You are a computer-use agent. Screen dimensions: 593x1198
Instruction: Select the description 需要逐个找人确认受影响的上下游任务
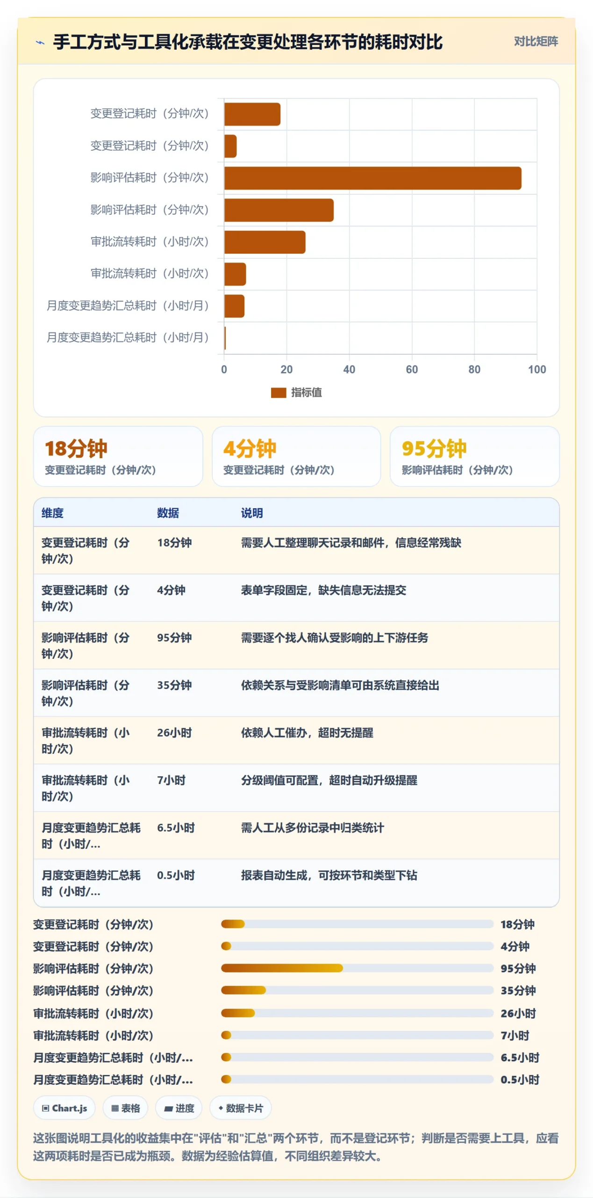pos(334,637)
